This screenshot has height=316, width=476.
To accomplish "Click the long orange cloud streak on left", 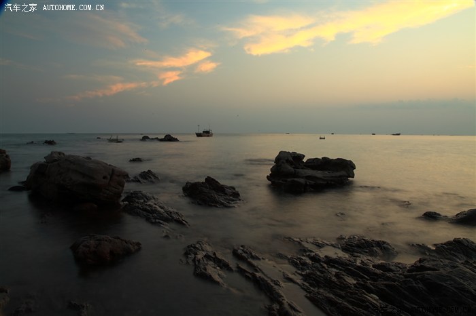I will point(109,90).
